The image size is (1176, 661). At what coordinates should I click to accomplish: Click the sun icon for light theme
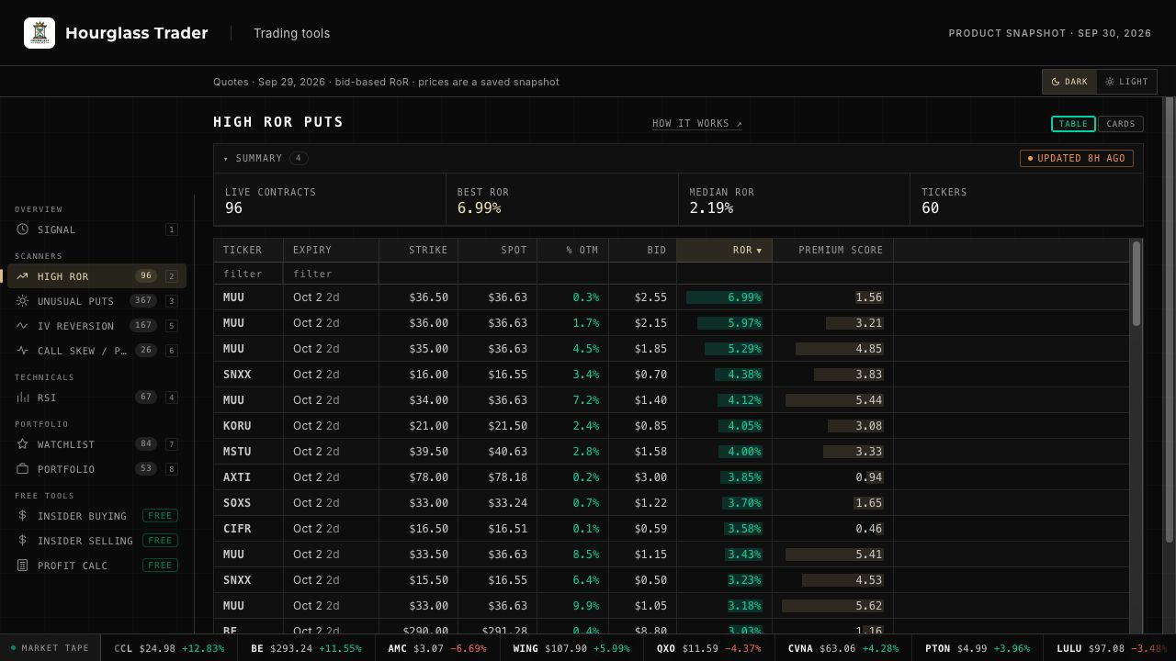(x=1110, y=82)
